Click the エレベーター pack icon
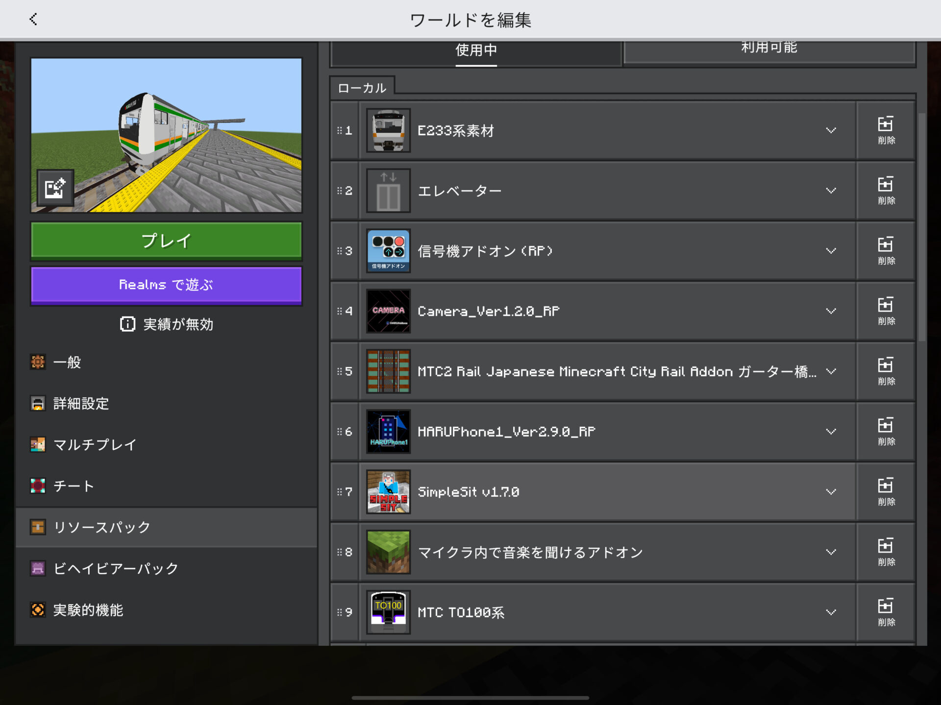Image resolution: width=941 pixels, height=705 pixels. (x=388, y=191)
